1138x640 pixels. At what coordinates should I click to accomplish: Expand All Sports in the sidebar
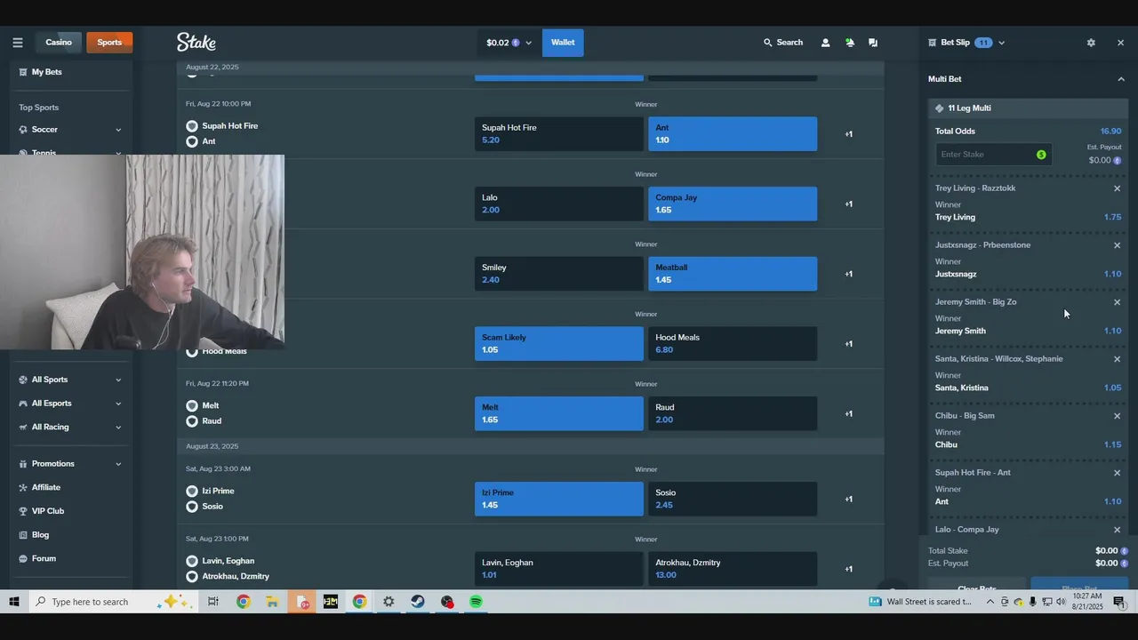(118, 380)
